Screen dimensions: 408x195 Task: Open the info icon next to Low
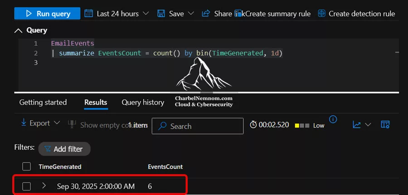333,119
